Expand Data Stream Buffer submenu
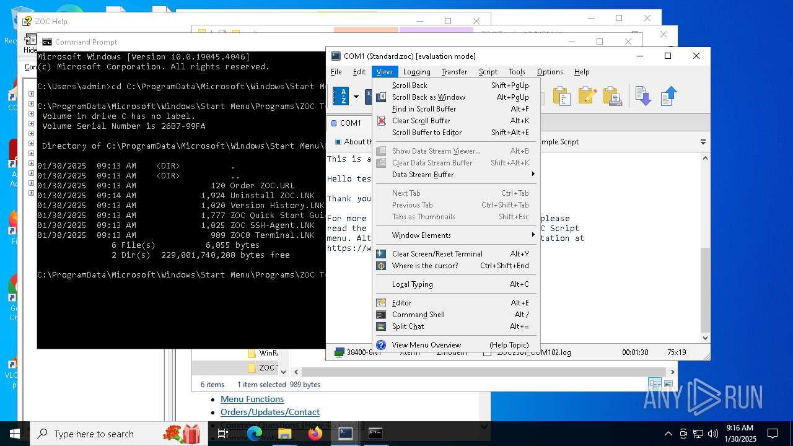The height and width of the screenshot is (446, 793). coord(455,175)
